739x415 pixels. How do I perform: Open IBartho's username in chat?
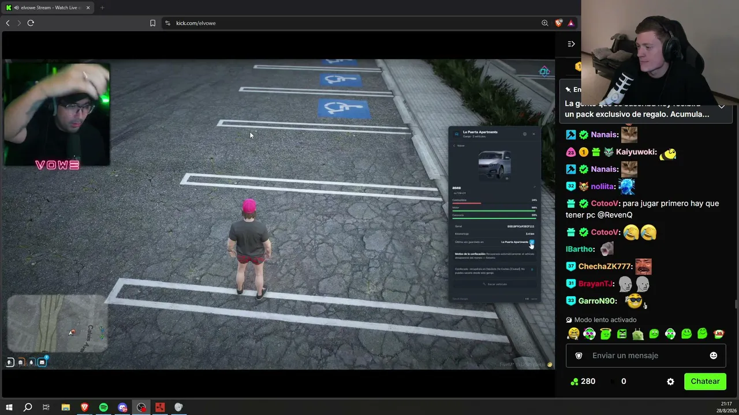(580, 249)
